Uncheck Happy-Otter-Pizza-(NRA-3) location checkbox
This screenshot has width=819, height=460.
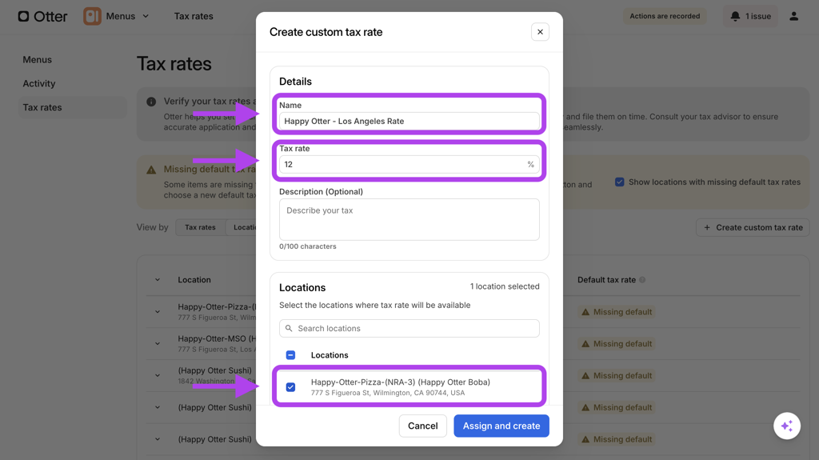click(290, 387)
